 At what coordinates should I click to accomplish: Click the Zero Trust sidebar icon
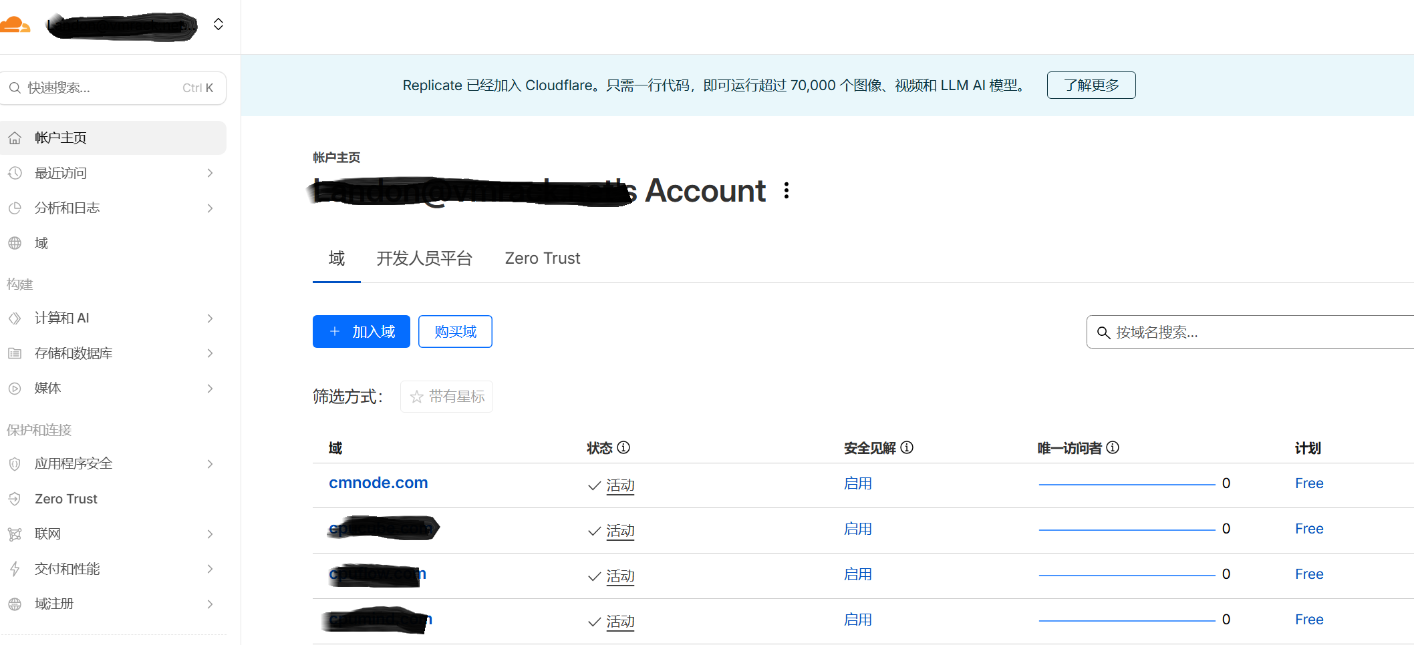coord(15,499)
